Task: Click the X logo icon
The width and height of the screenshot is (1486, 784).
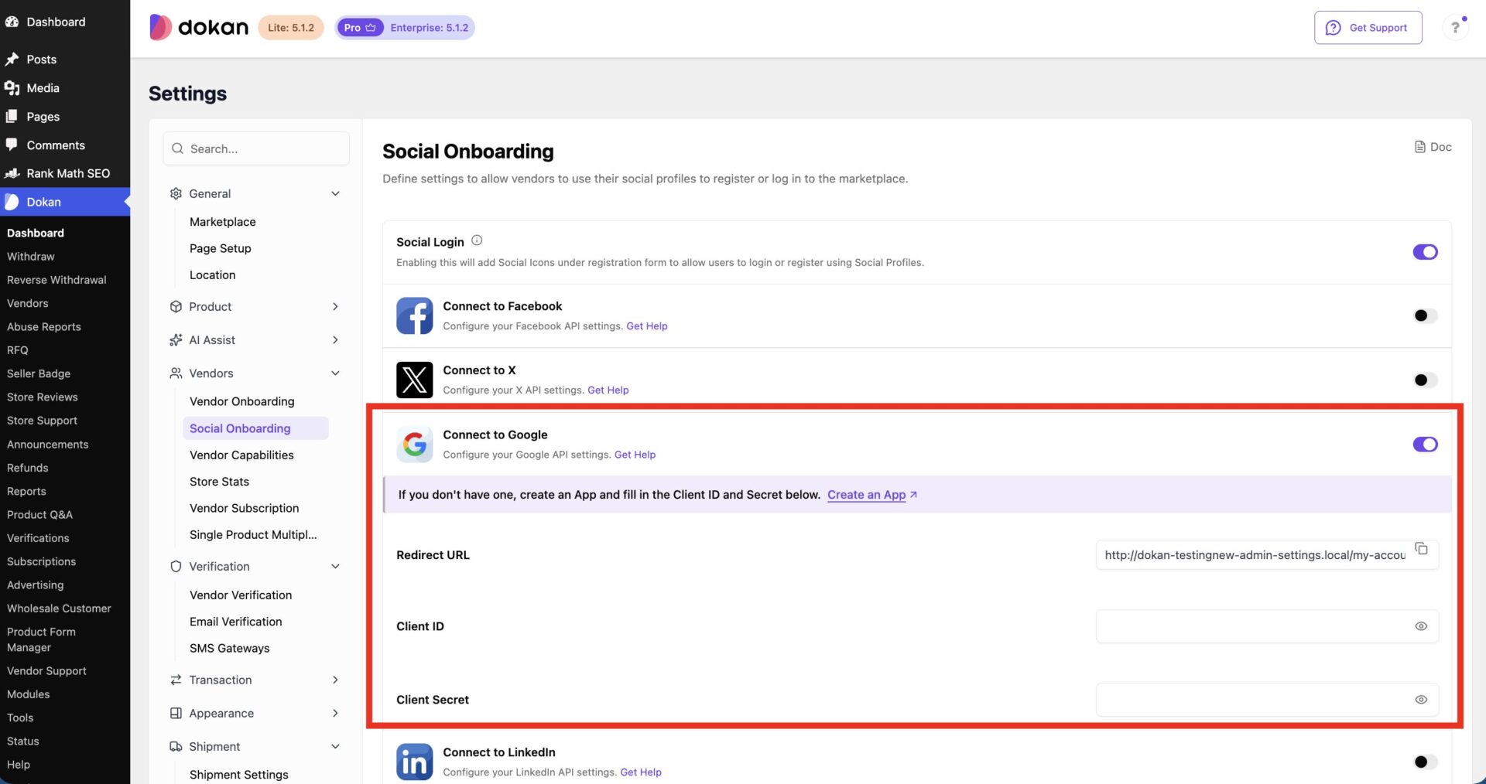Action: pyautogui.click(x=415, y=380)
